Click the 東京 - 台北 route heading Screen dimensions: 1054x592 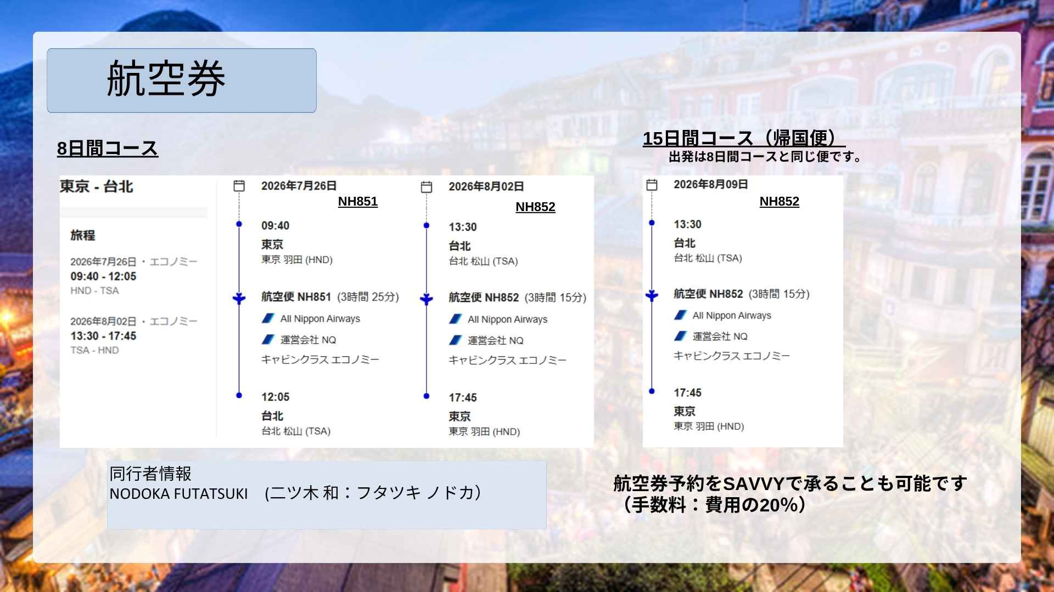click(x=97, y=186)
